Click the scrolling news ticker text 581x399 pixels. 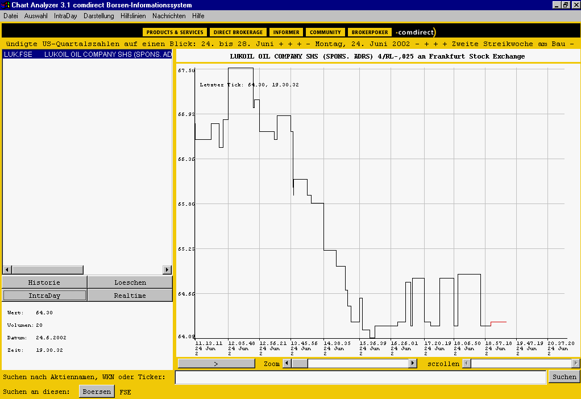[x=290, y=44]
